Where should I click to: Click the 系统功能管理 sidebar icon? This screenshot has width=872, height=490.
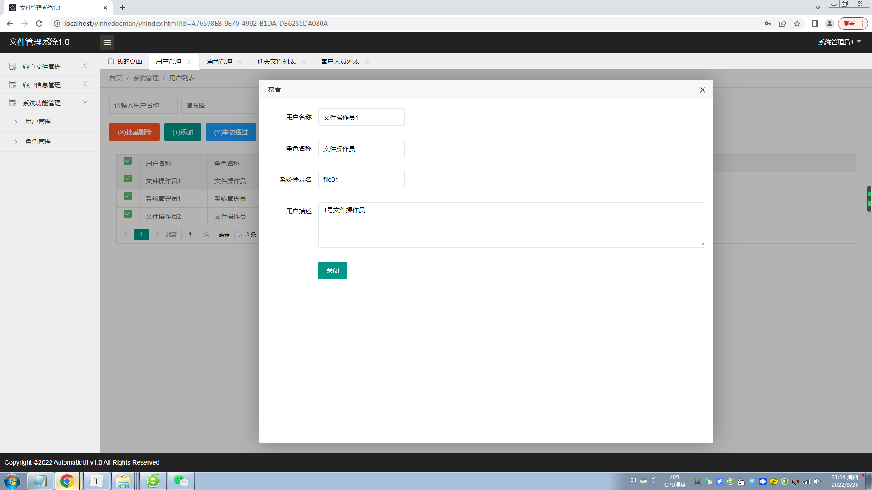tap(13, 103)
